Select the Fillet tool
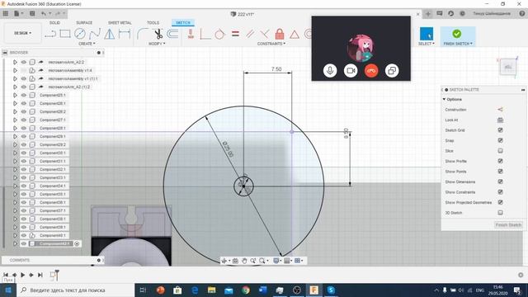 click(x=143, y=34)
